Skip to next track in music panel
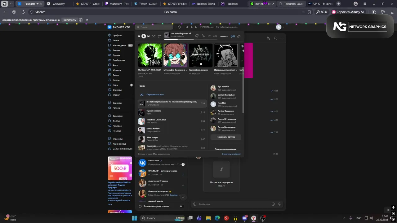 (148, 36)
